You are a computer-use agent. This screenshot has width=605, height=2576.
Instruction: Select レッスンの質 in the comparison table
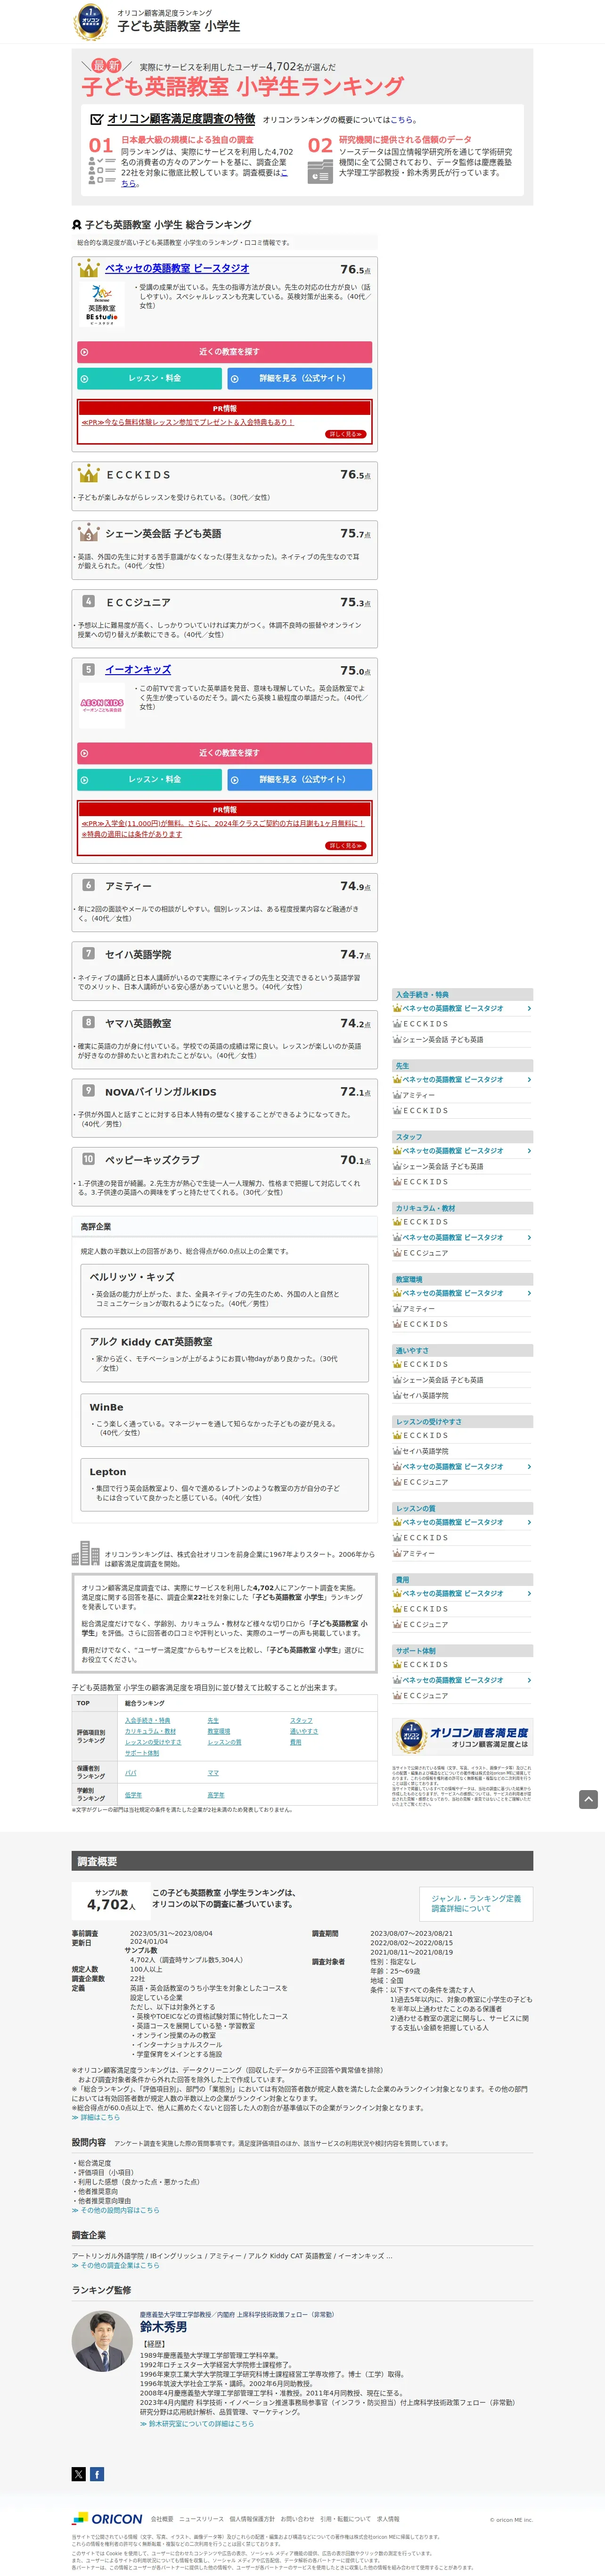click(x=224, y=1742)
